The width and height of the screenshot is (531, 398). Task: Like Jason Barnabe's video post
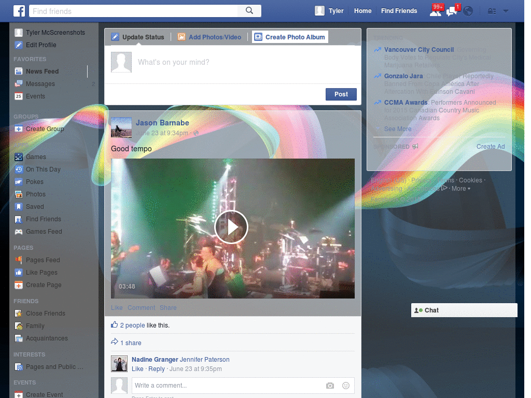click(x=117, y=308)
